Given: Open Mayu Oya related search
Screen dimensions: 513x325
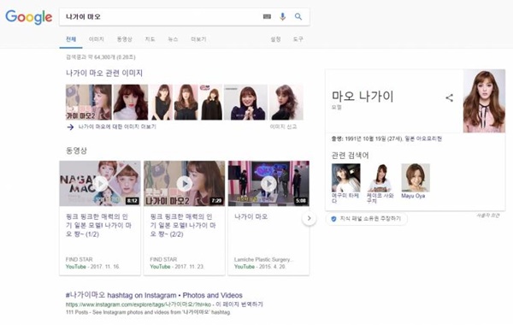Looking at the screenshot, I should (x=416, y=181).
